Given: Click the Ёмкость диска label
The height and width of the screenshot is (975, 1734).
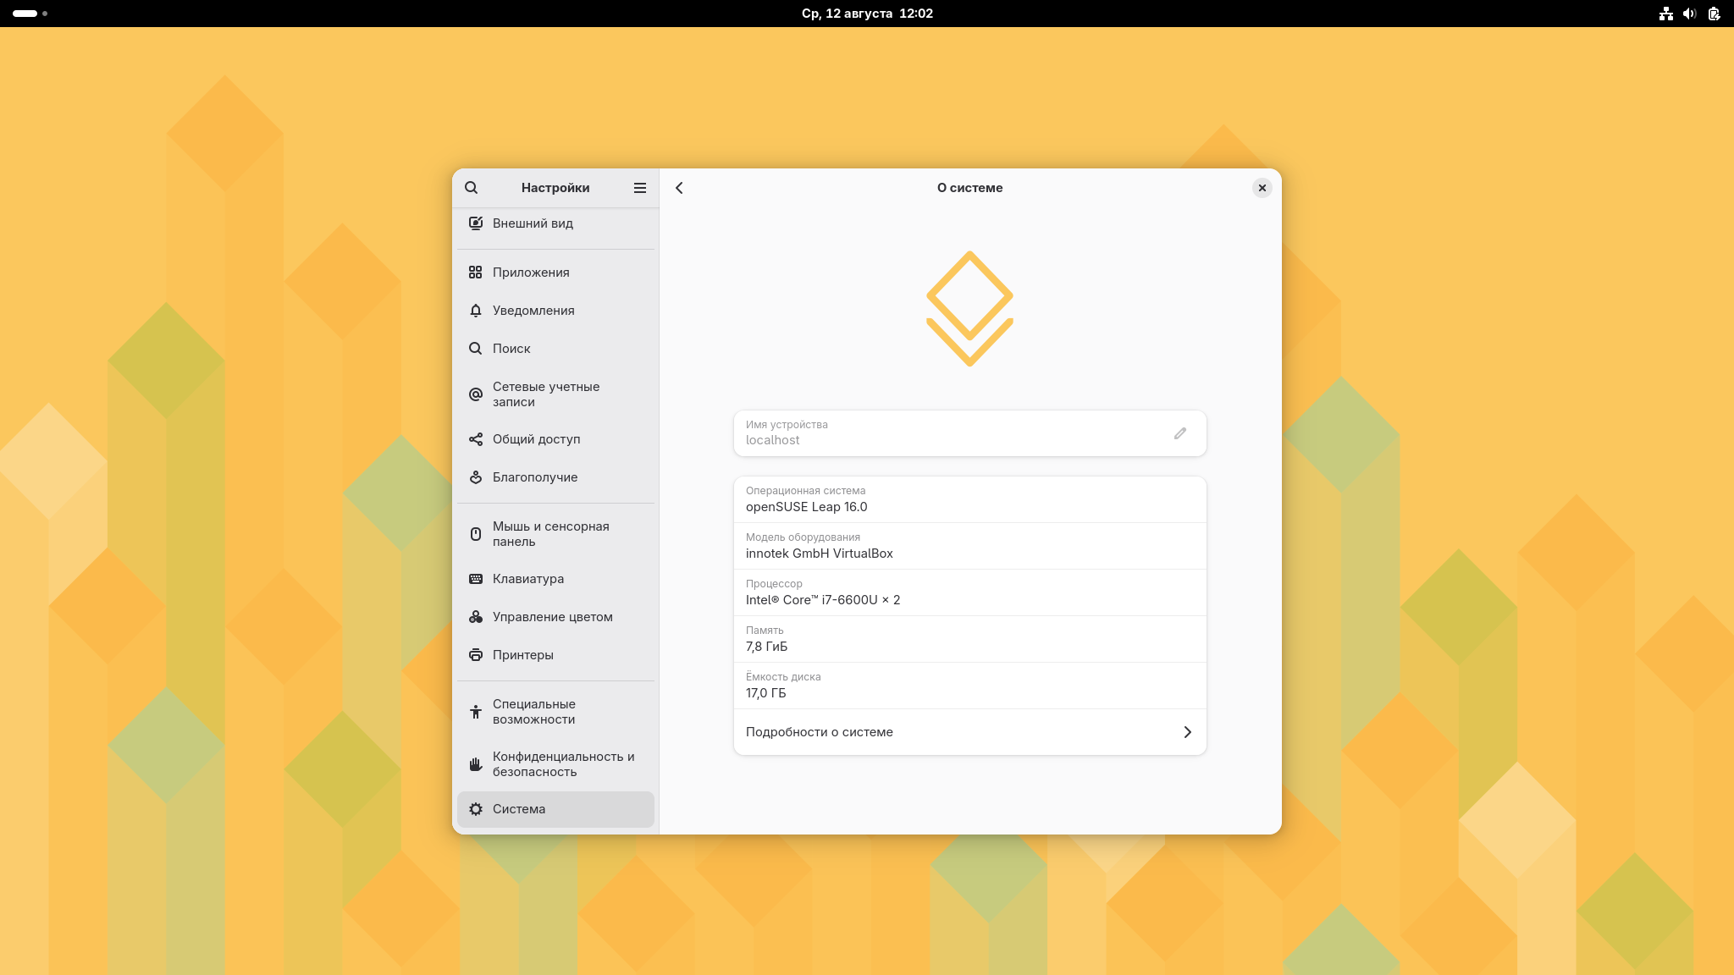Looking at the screenshot, I should pyautogui.click(x=783, y=677).
